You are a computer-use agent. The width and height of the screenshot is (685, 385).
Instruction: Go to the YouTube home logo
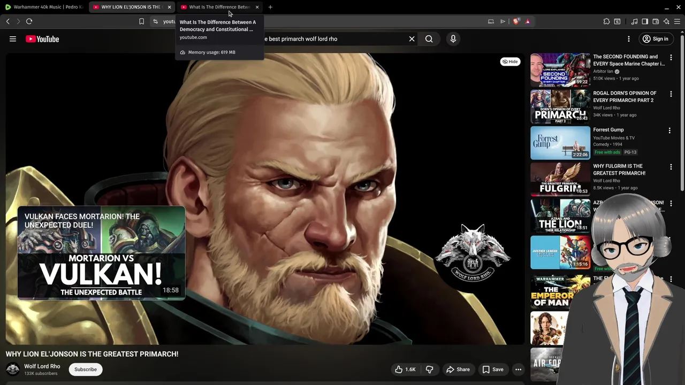click(42, 39)
